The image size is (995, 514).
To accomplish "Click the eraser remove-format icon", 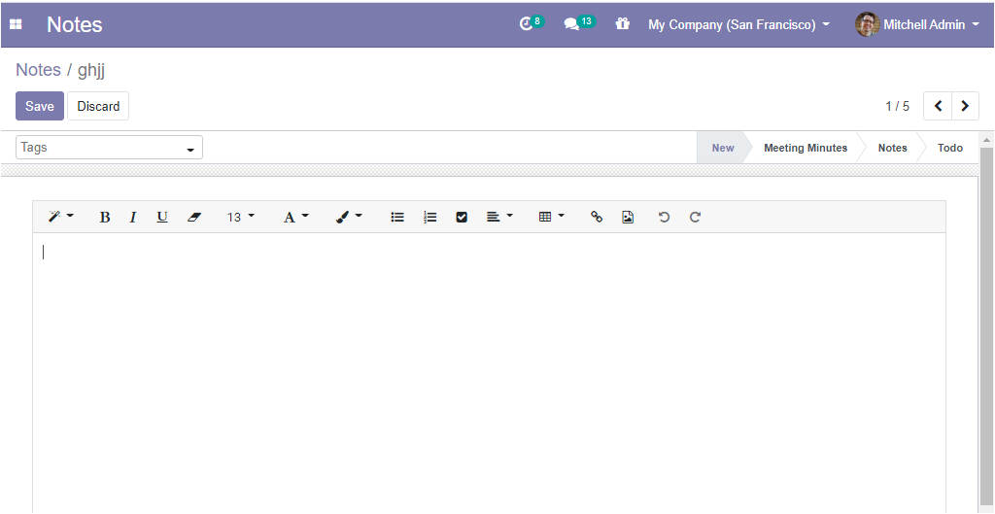I will 194,217.
